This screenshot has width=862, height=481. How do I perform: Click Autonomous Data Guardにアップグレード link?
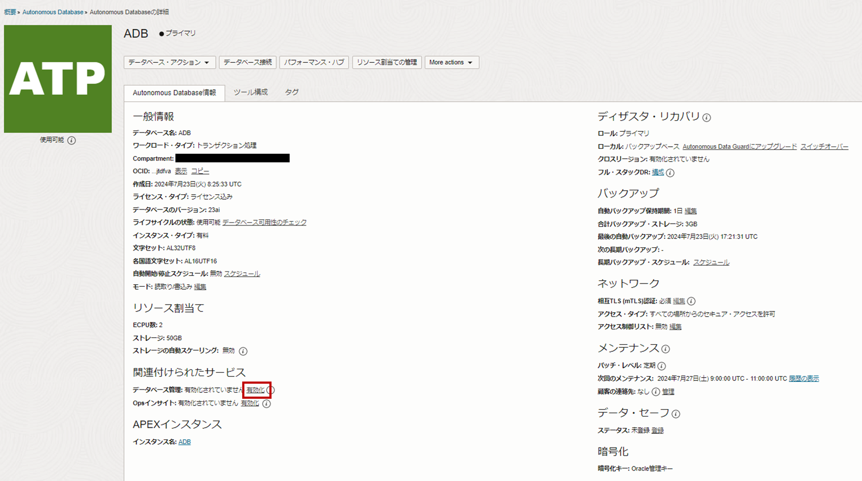(740, 147)
